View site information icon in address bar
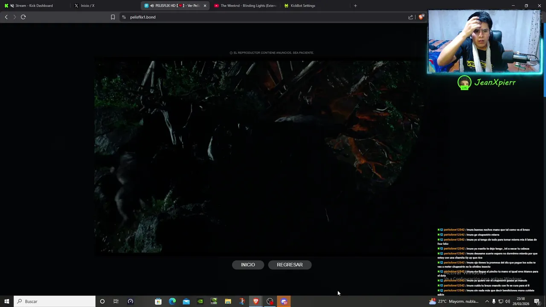This screenshot has height=307, width=546. (x=124, y=17)
